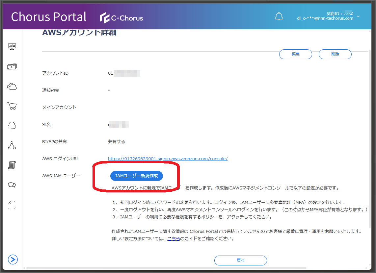The height and width of the screenshot is (273, 376).
Task: Click the 削除 button
Action: tap(335, 54)
